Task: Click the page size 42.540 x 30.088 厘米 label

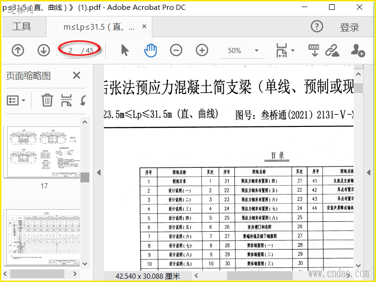Action: [x=148, y=276]
